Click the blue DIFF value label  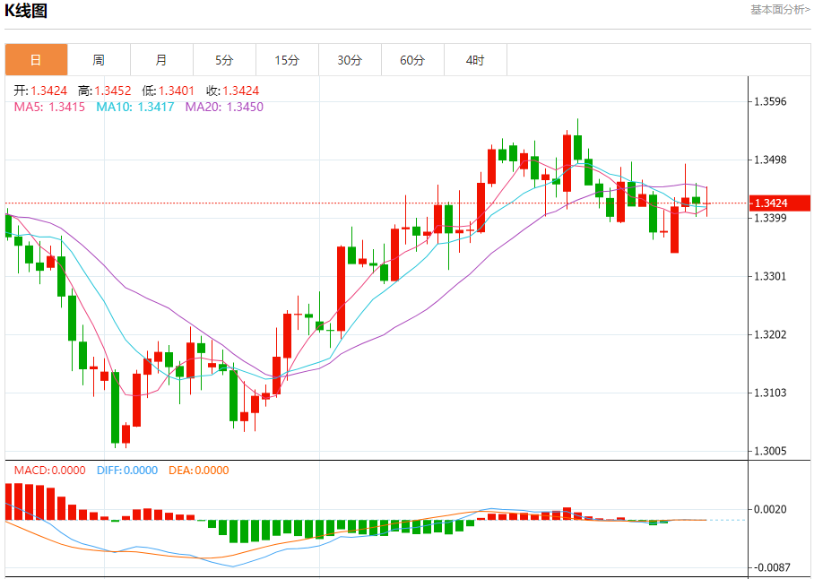click(x=126, y=471)
